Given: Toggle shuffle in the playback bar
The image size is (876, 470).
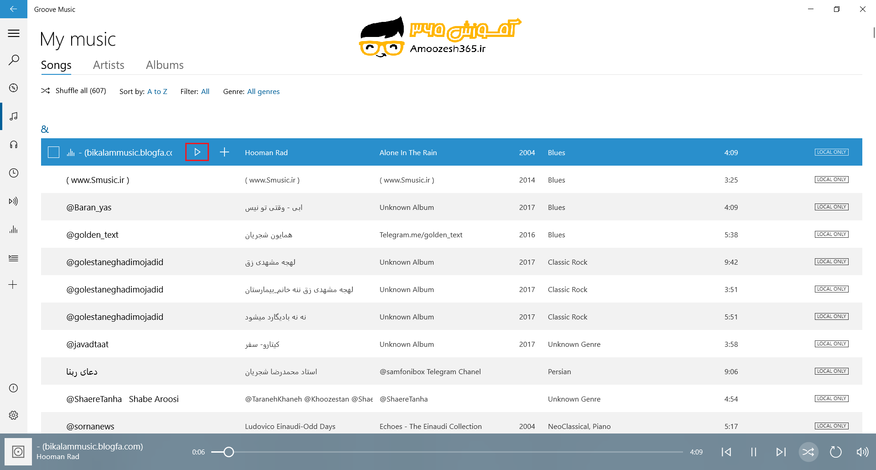Looking at the screenshot, I should coord(808,452).
